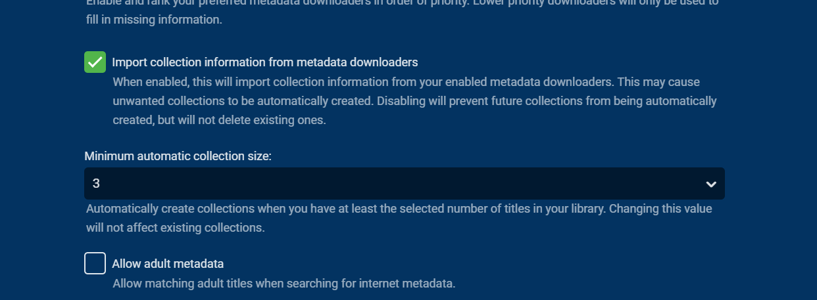Viewport: 817px width, 300px height.
Task: Uncheck the green Import collection information checkbox
Action: (x=95, y=62)
